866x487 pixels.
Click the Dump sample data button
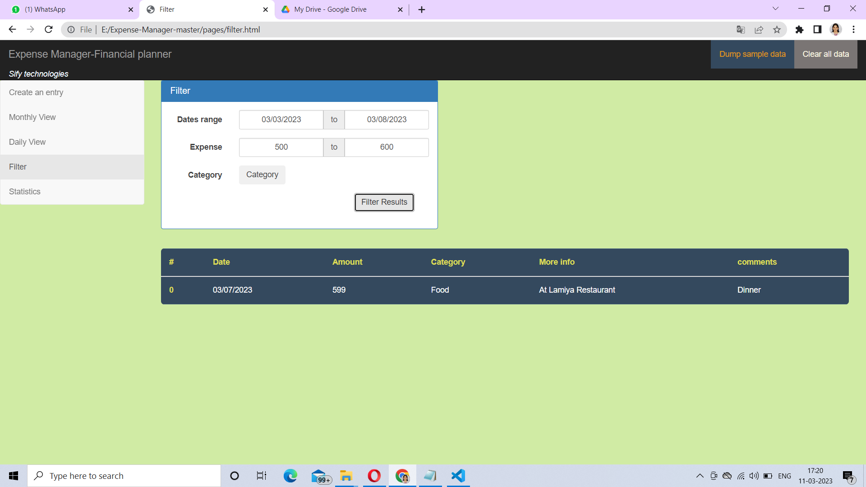[x=751, y=54]
